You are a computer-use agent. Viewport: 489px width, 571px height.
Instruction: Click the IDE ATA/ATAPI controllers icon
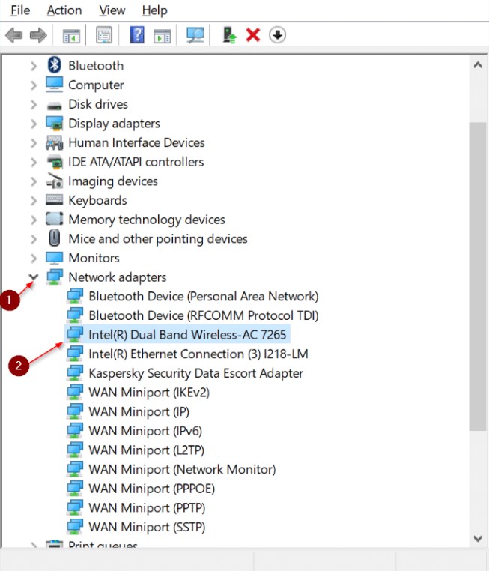pyautogui.click(x=55, y=162)
